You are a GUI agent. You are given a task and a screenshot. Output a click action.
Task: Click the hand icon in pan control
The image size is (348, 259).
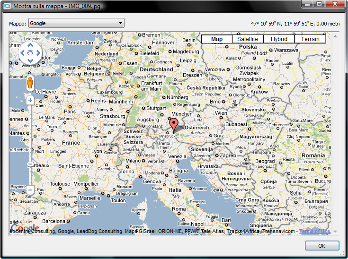[30, 53]
